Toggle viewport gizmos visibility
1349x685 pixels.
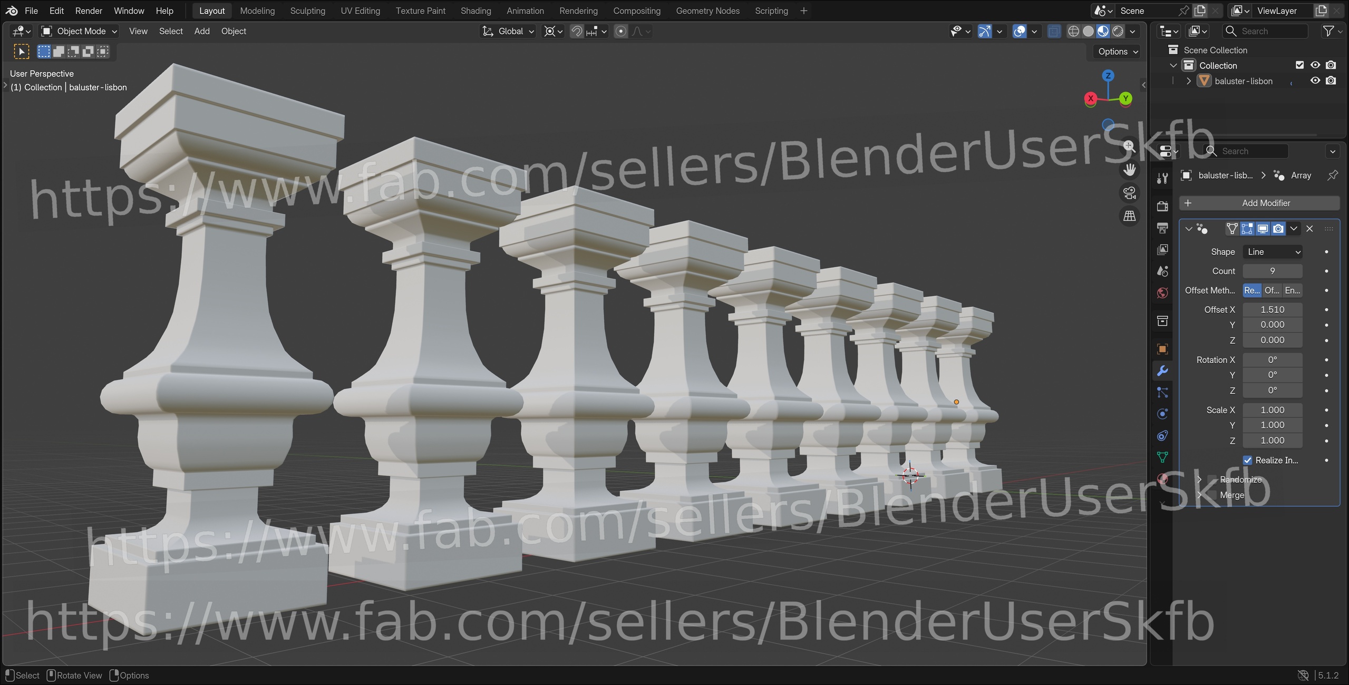(984, 31)
